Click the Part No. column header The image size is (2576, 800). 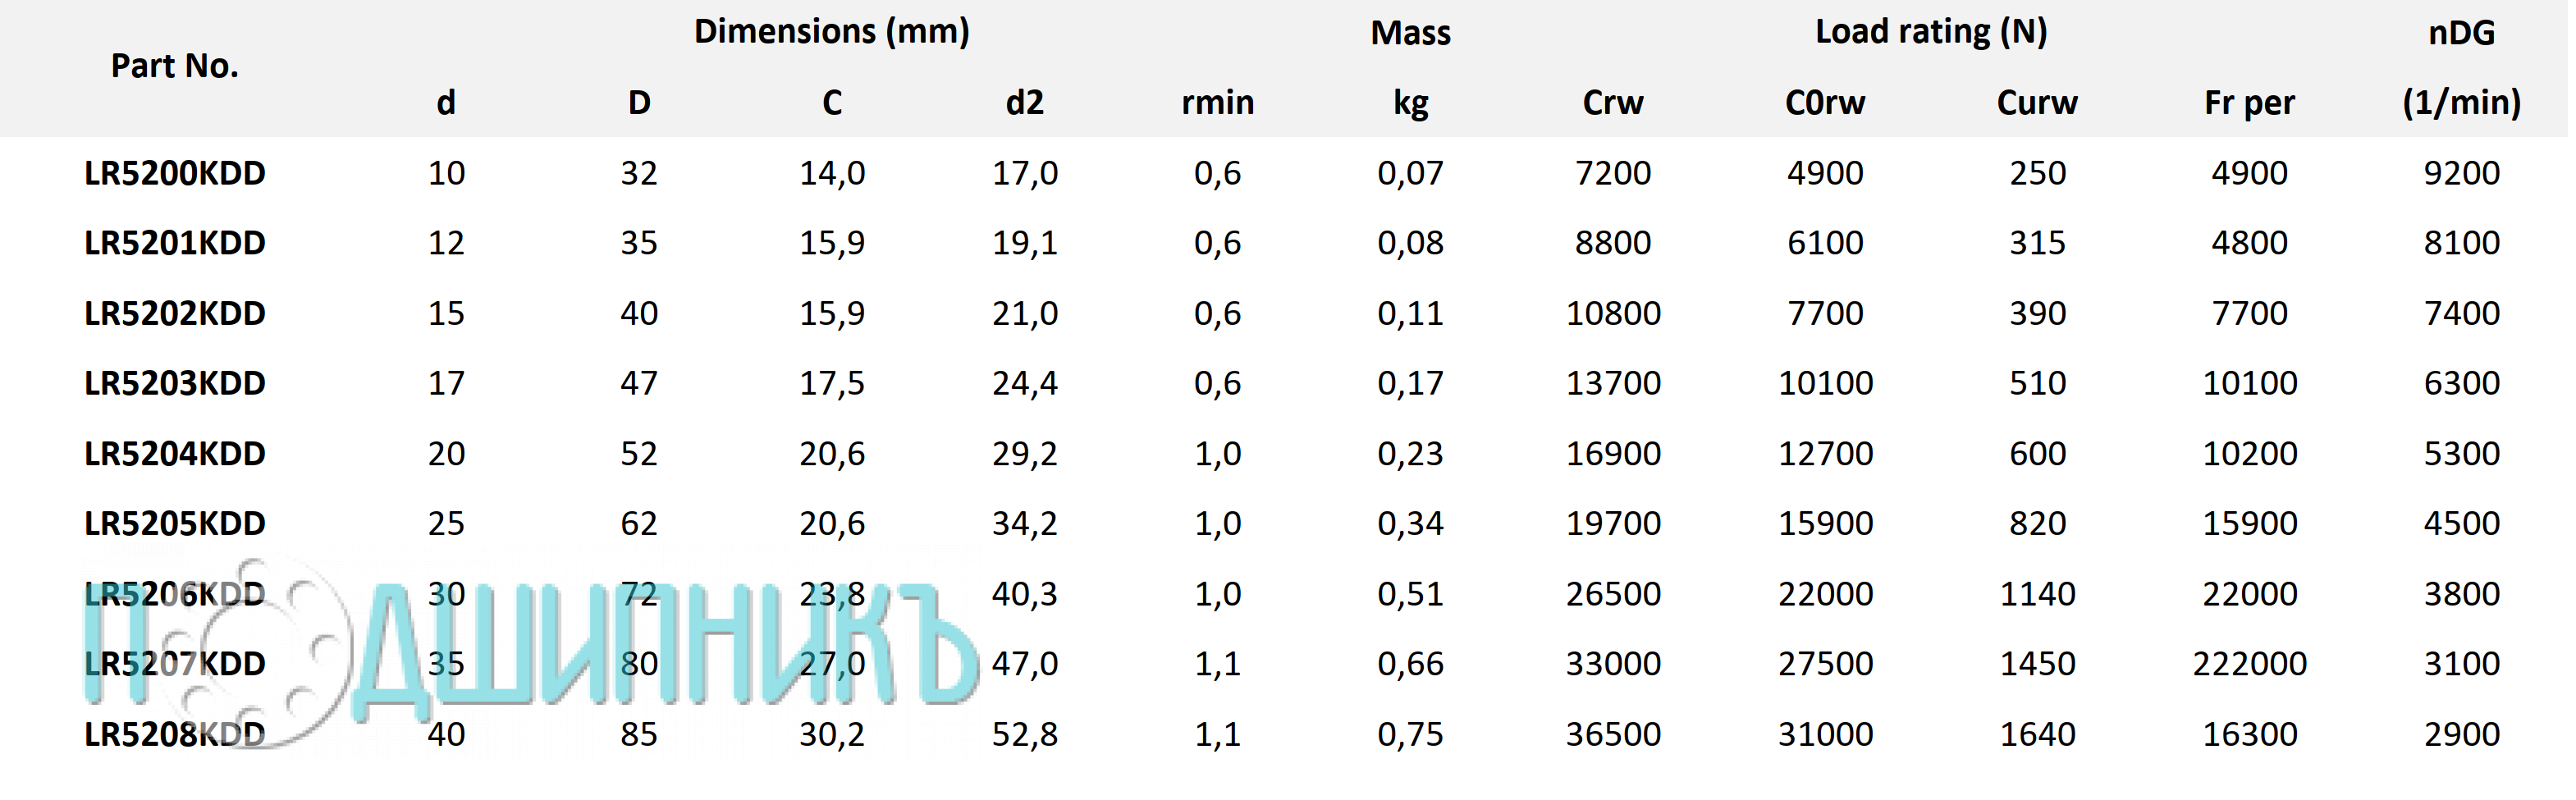(175, 66)
